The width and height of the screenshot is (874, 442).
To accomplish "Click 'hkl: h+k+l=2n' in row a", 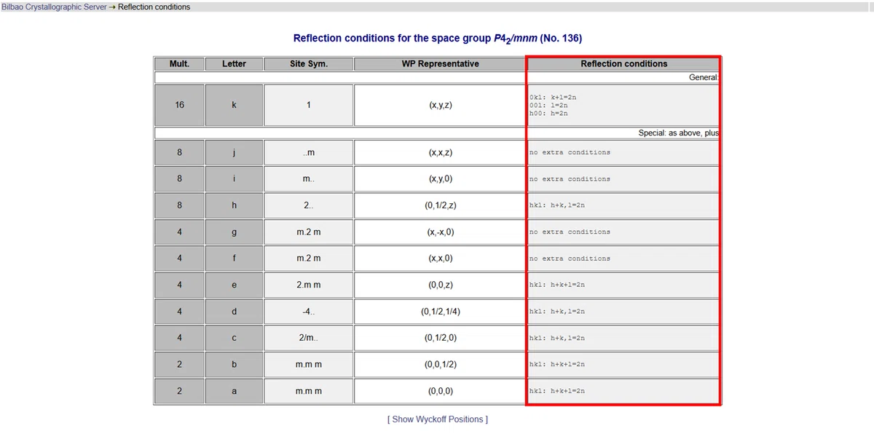I will click(557, 391).
